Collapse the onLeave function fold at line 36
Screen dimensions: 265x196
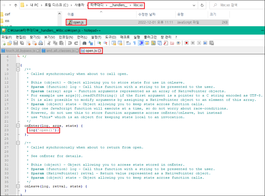(x=18, y=186)
